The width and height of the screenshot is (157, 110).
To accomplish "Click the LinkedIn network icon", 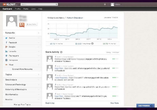I will coord(6,51).
